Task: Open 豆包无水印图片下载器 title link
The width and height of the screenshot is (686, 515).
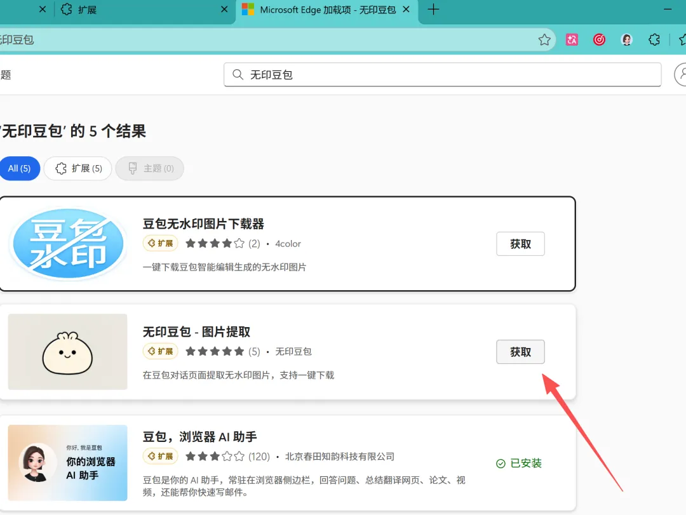Action: (x=203, y=224)
